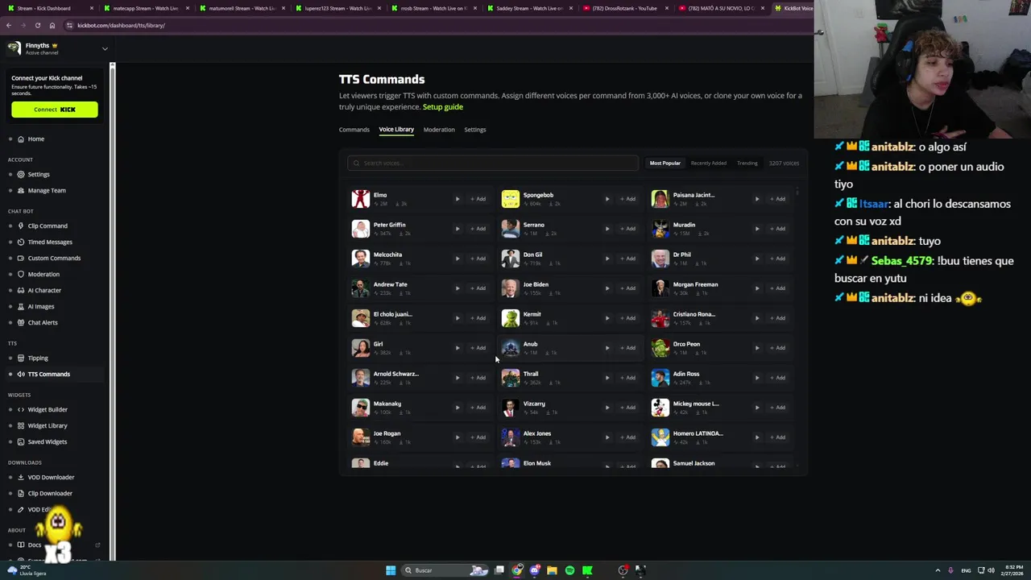This screenshot has width=1031, height=580.
Task: Open Widget Library in the sidebar
Action: pyautogui.click(x=48, y=426)
